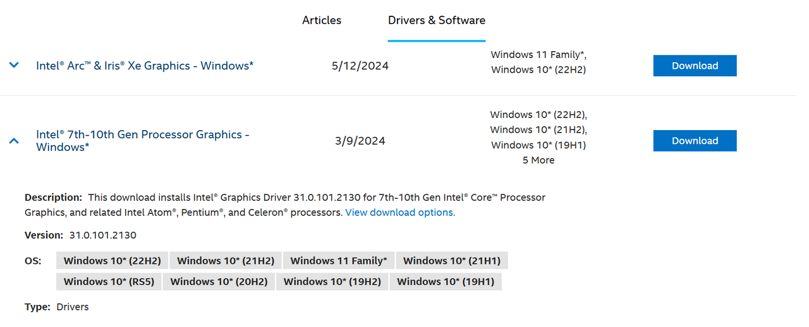Click the View download options link
This screenshot has width=809, height=327.
[x=400, y=213]
